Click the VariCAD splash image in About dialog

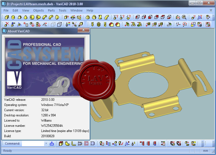click(x=45, y=67)
